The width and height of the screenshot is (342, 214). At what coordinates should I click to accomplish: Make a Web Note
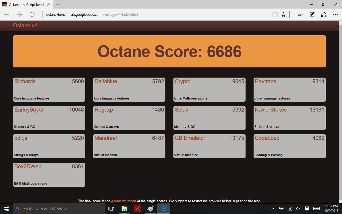(x=312, y=14)
